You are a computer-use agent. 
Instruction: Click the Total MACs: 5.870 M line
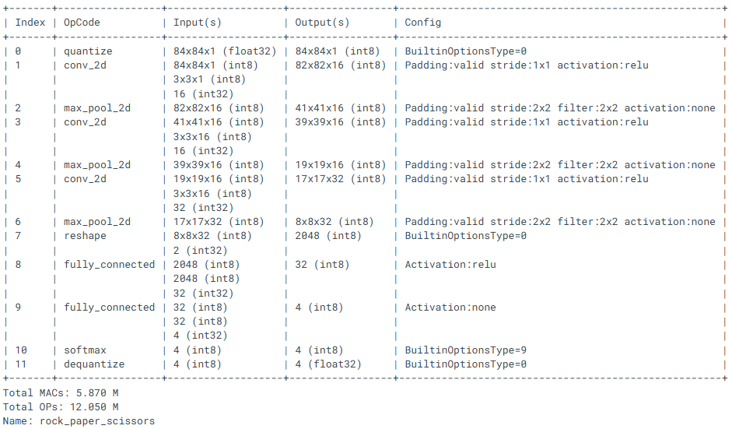coord(61,393)
